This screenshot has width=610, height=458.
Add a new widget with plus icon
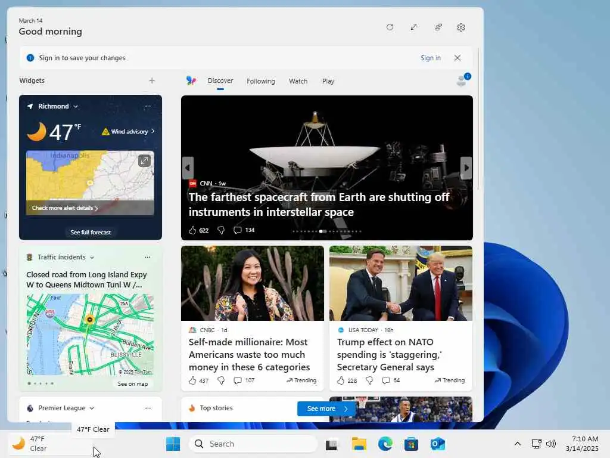pos(152,81)
